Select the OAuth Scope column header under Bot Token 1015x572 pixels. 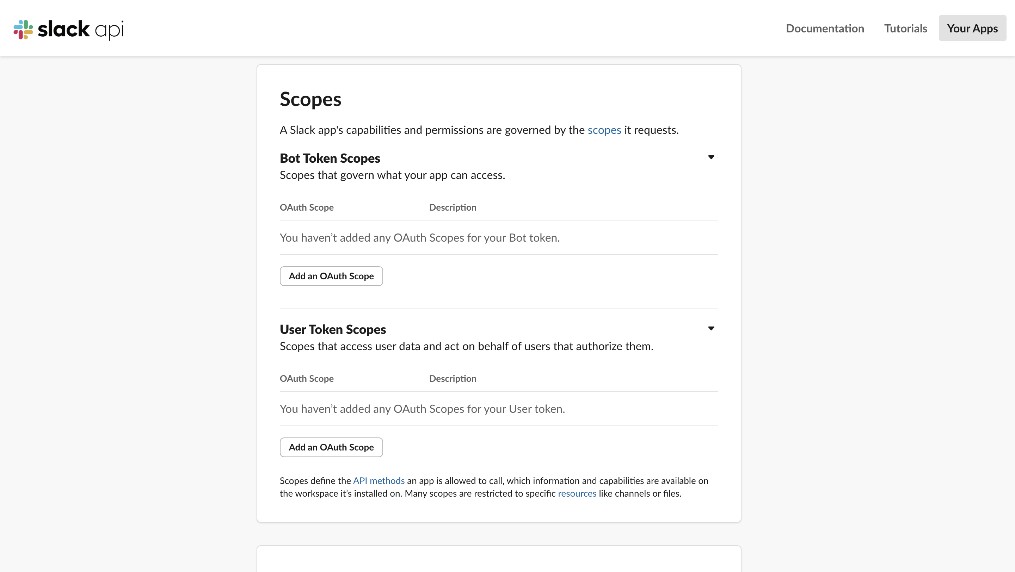(307, 207)
